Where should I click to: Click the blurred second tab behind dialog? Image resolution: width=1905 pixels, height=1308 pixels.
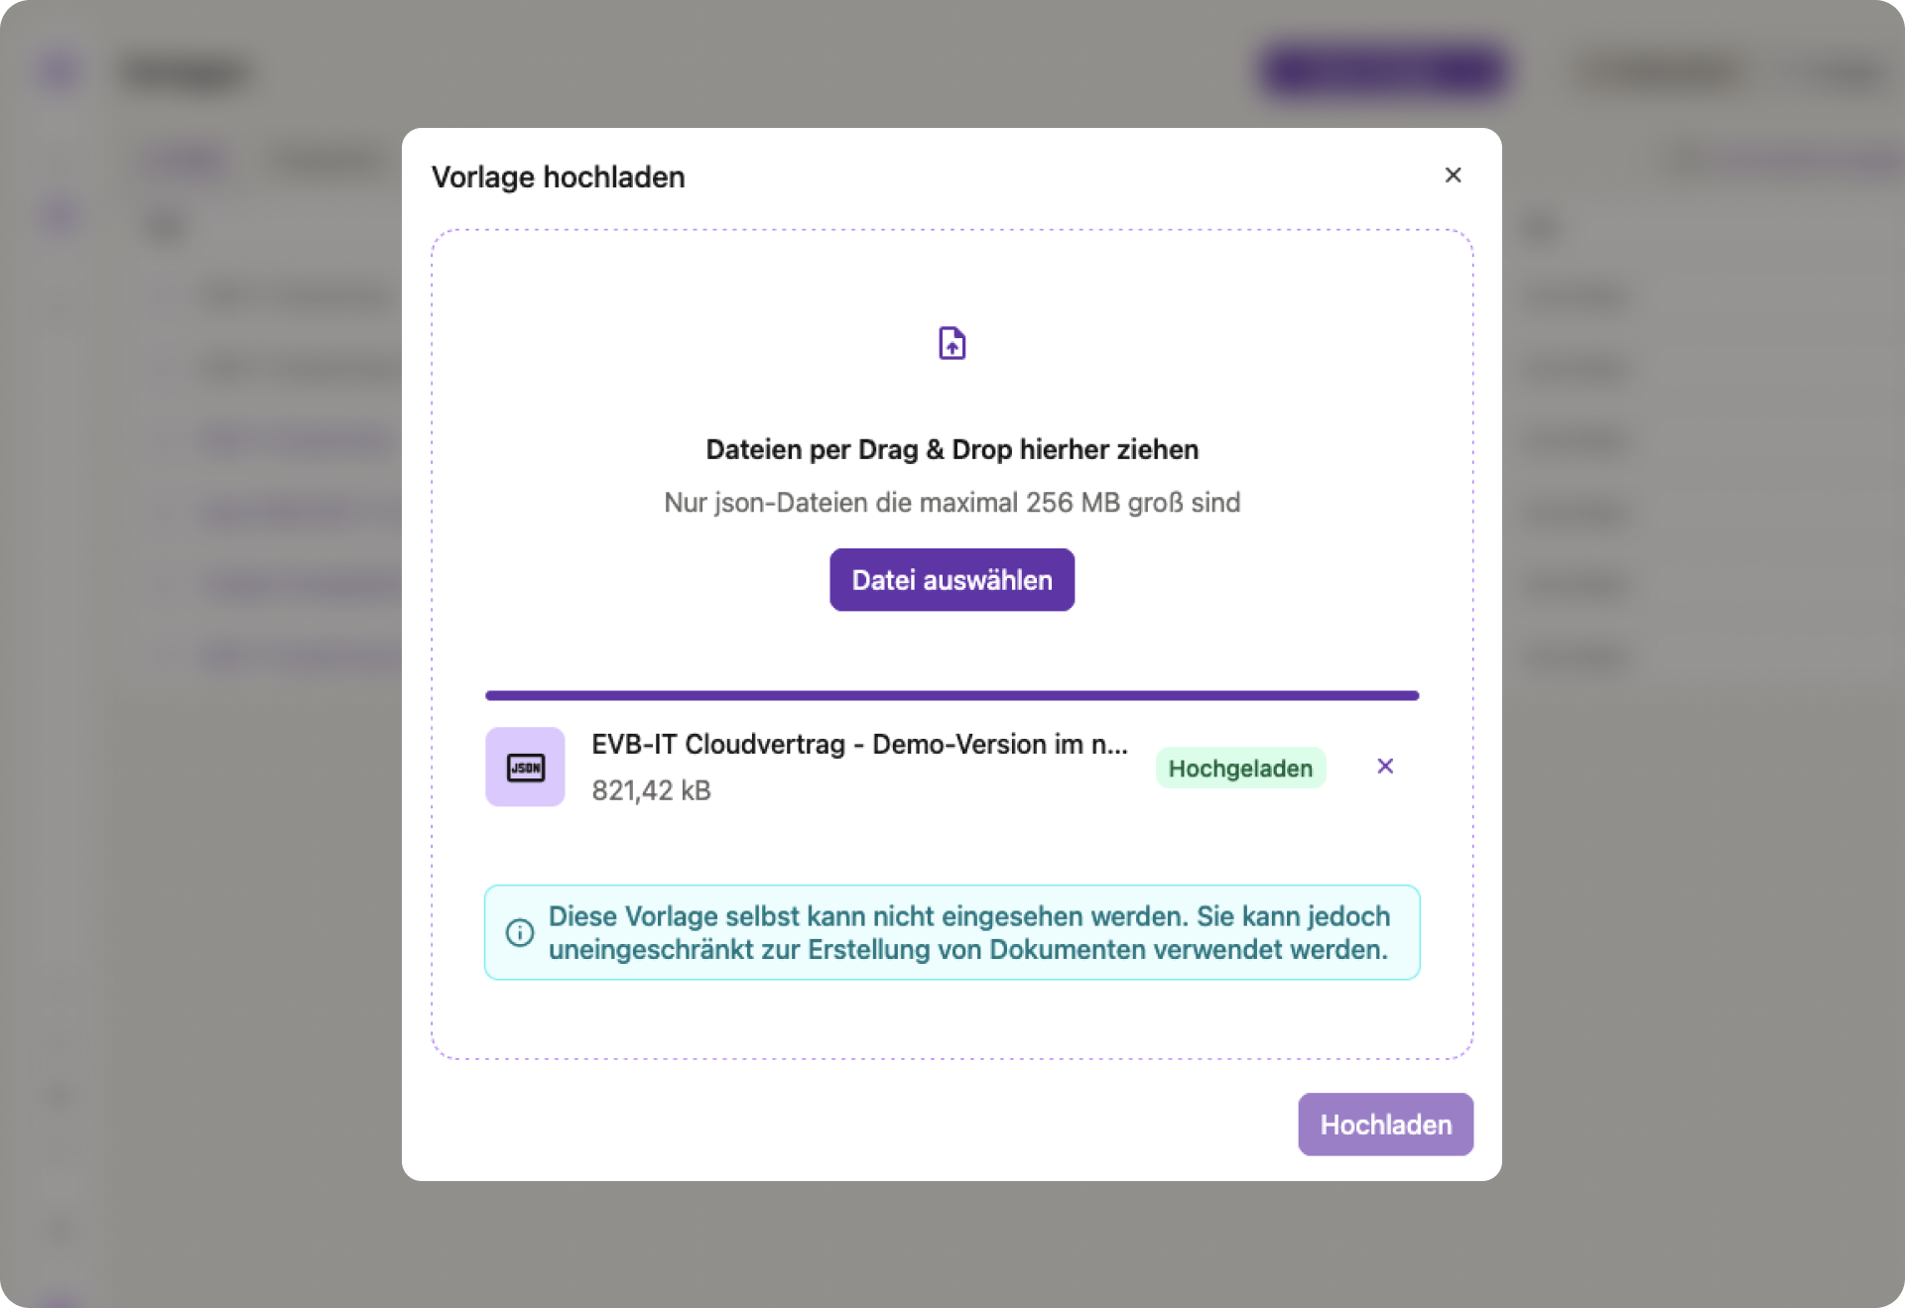(323, 161)
